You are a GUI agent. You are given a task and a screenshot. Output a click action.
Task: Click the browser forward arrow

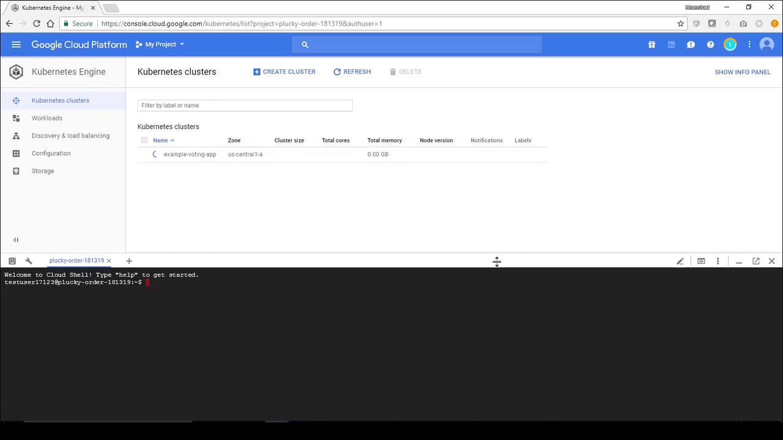[23, 23]
